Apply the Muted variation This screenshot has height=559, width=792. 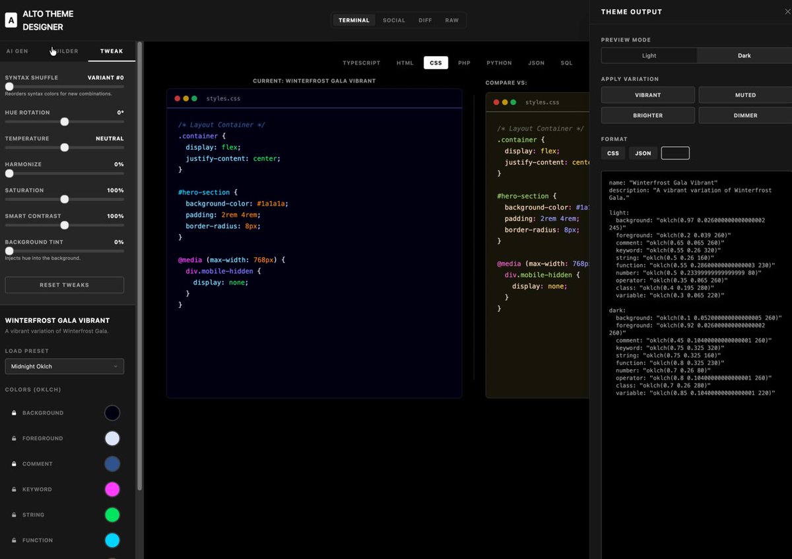tap(745, 95)
